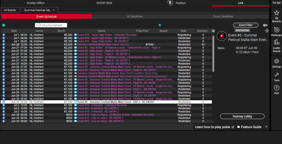Viewport: 282px width, 144px height.
Task: Click the Find a tournament search field
Action: click(x=53, y=25)
